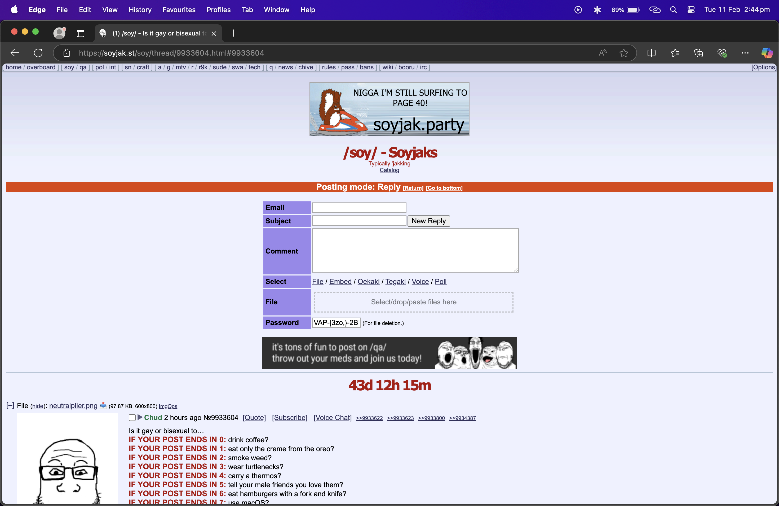The width and height of the screenshot is (779, 506).
Task: Open the split screen icon
Action: point(651,53)
